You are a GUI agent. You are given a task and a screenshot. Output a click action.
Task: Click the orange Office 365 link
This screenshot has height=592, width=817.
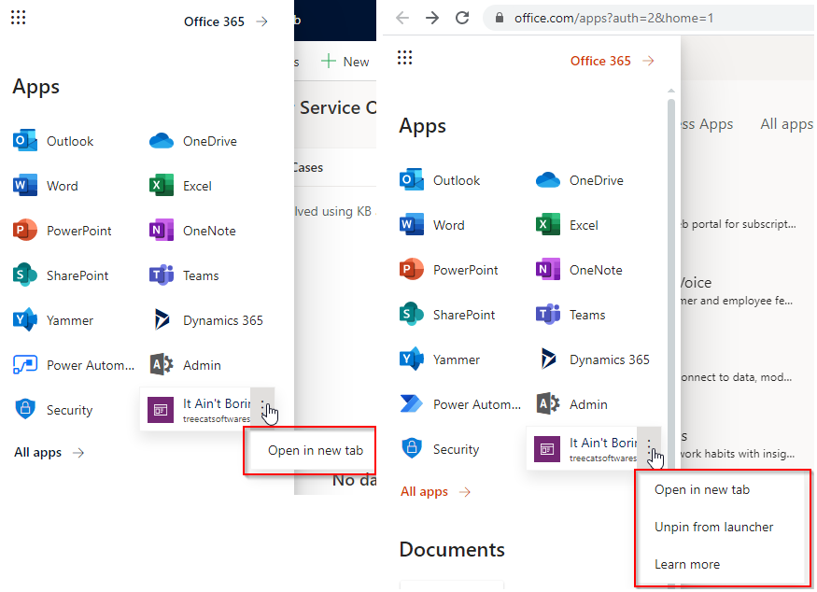(x=613, y=61)
